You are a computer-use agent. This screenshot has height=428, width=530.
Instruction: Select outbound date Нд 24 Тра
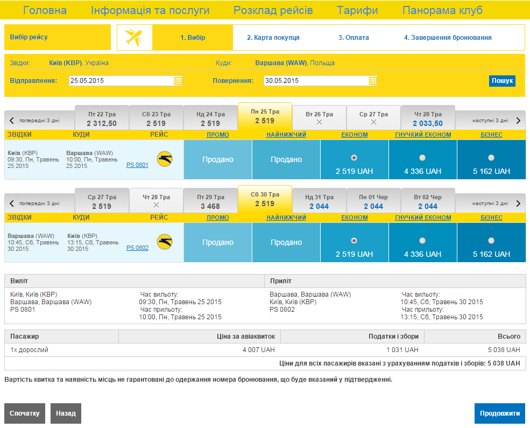click(x=210, y=118)
